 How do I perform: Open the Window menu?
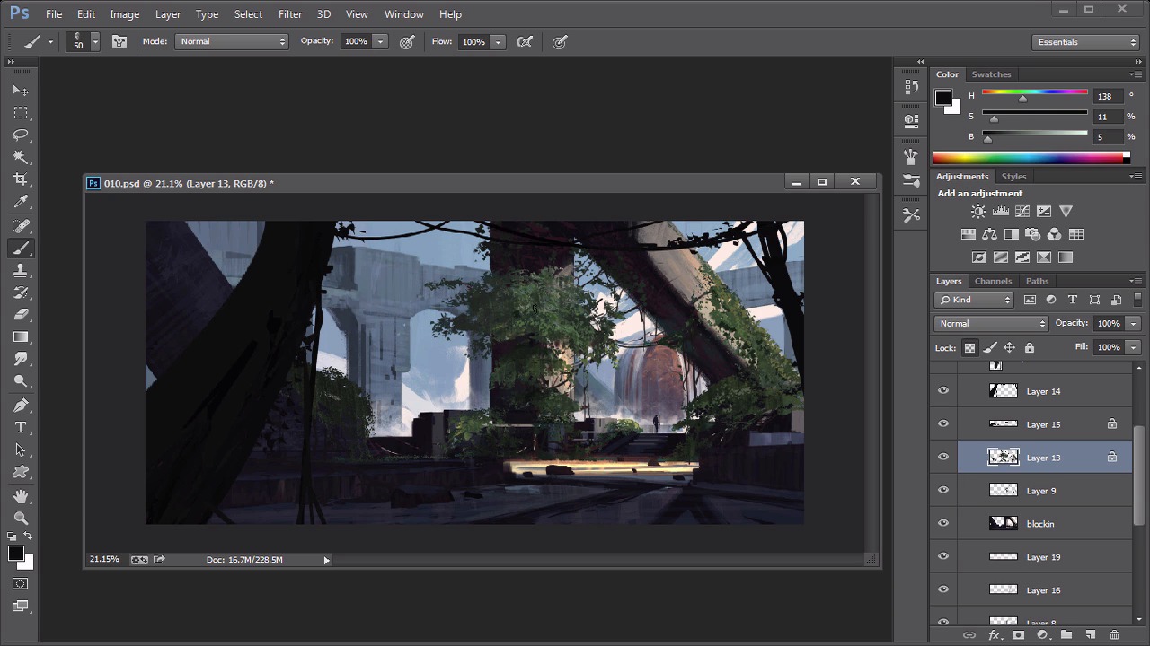(x=404, y=14)
